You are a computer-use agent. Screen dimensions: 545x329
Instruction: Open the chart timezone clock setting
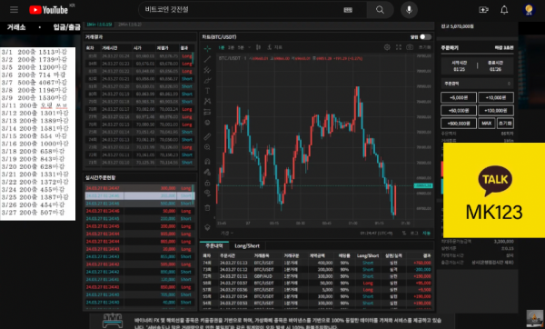point(376,233)
